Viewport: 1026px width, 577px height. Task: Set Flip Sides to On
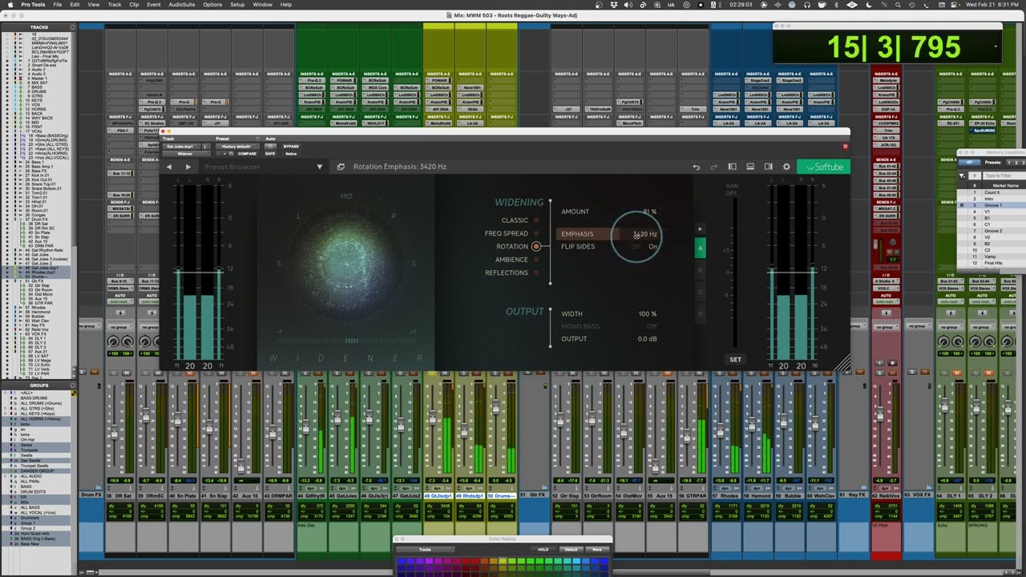pos(652,247)
